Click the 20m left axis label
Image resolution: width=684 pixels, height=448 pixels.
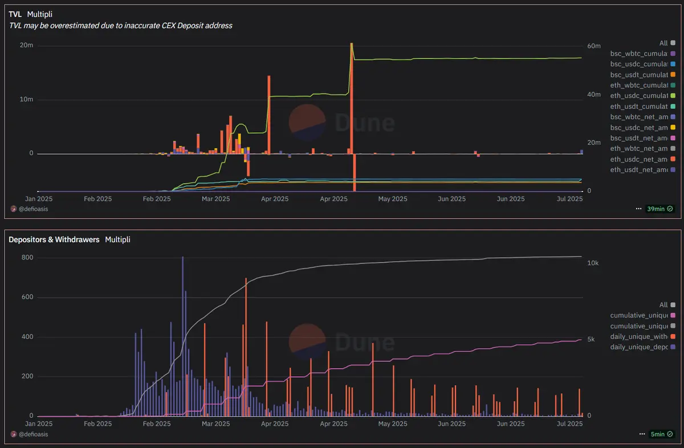(27, 45)
